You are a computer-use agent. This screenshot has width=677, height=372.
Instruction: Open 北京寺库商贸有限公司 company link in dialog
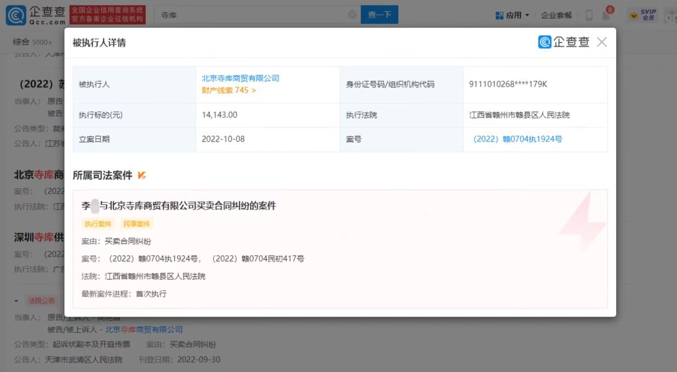click(240, 78)
